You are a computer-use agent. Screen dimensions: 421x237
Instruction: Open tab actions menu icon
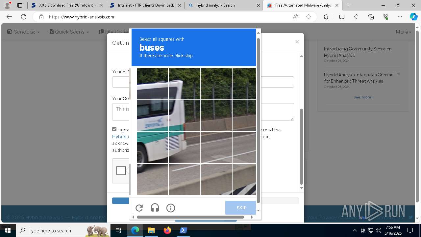tap(20, 5)
